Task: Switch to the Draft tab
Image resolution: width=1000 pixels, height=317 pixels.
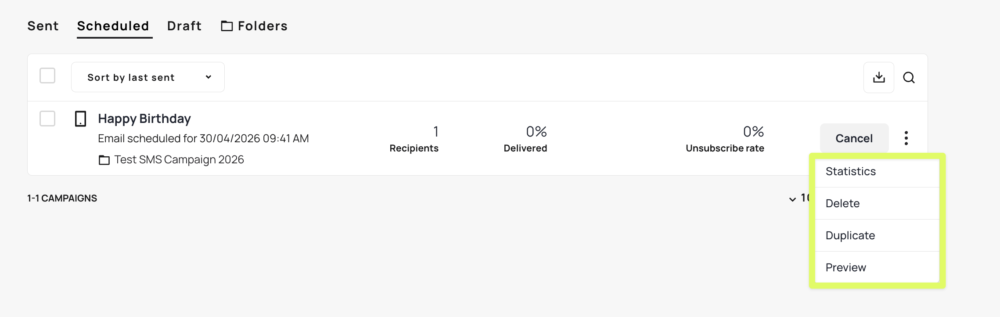Action: (x=184, y=26)
